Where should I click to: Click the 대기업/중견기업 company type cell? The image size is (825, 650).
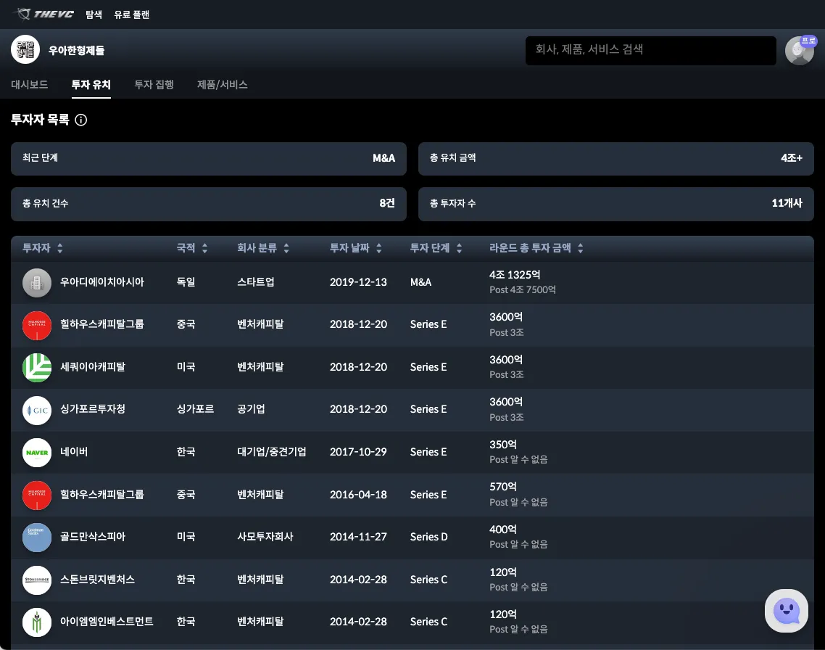271,451
